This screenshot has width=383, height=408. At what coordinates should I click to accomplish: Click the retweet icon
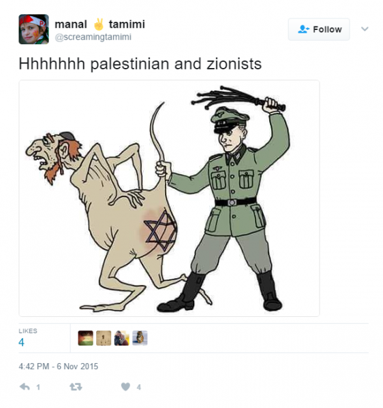click(76, 387)
